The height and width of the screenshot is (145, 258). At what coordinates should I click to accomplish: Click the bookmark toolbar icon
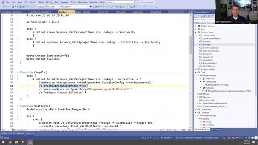coord(145,6)
